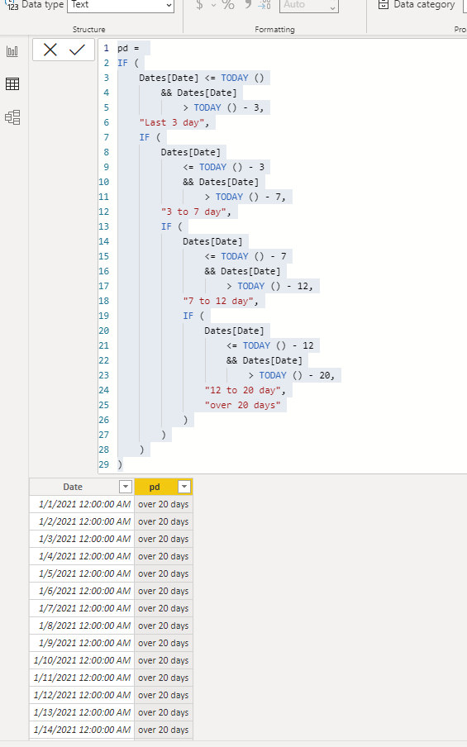Cancel the formula with the X icon
This screenshot has width=467, height=747.
pyautogui.click(x=50, y=50)
